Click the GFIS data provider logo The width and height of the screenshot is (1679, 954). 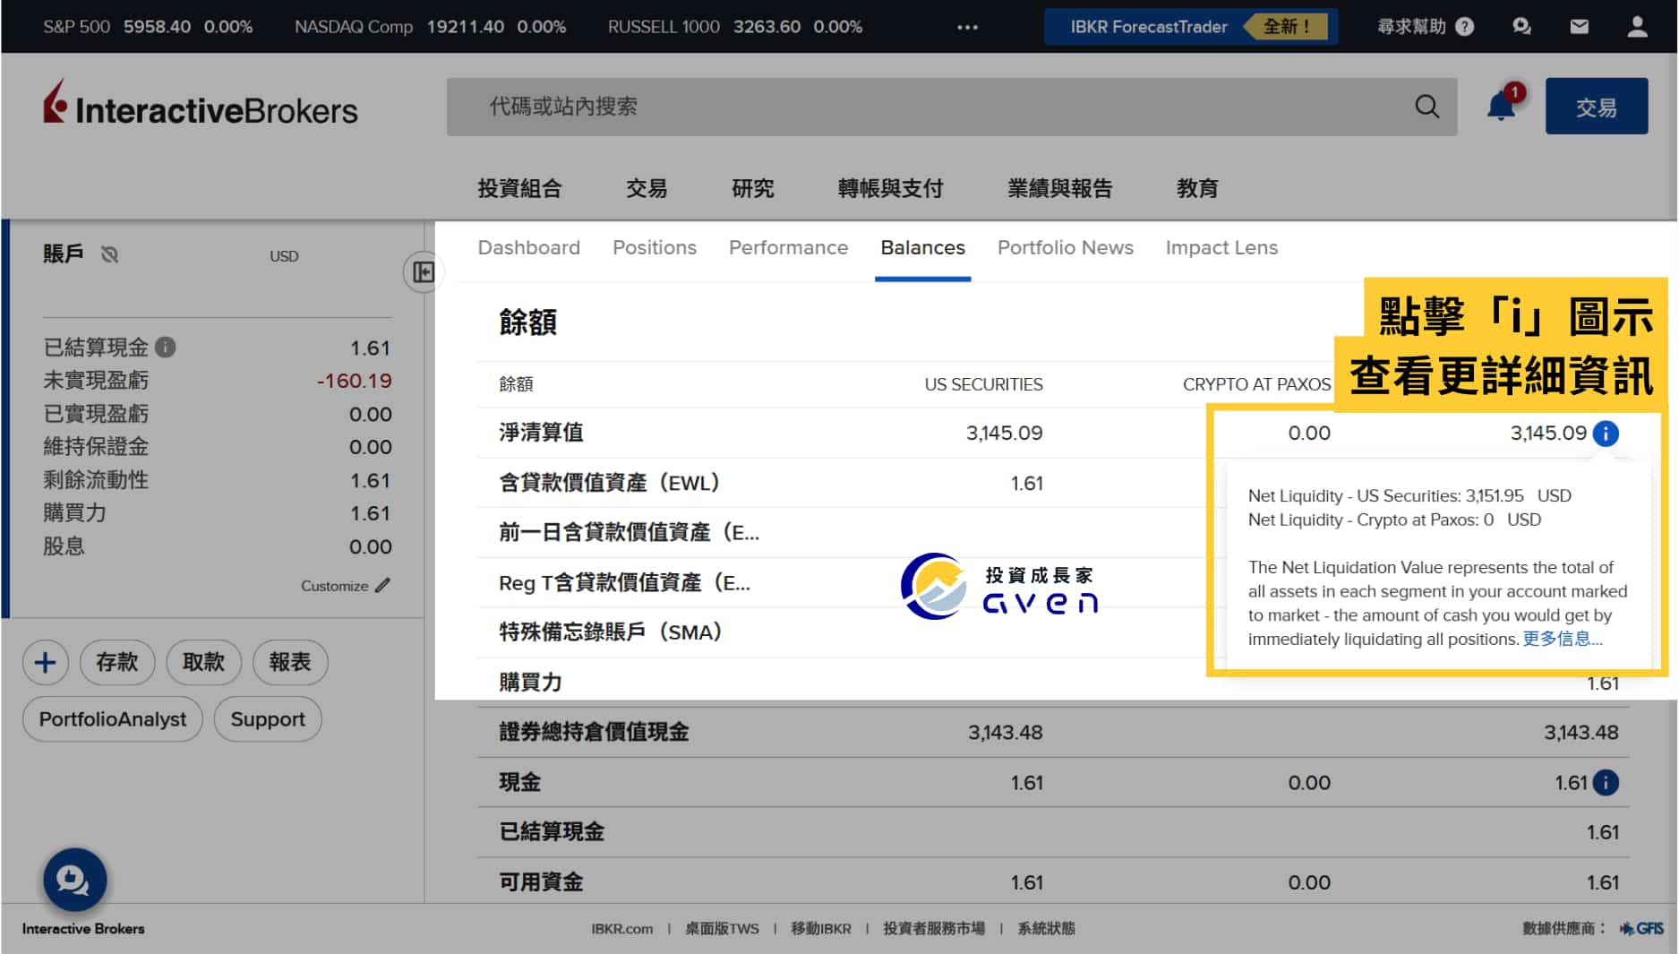point(1641,928)
